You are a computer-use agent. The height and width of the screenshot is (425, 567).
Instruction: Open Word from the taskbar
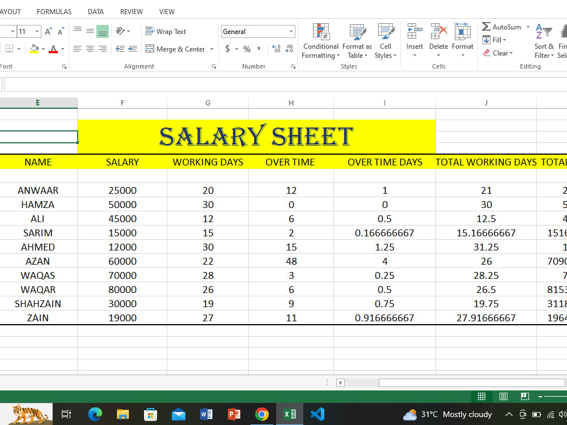click(206, 414)
